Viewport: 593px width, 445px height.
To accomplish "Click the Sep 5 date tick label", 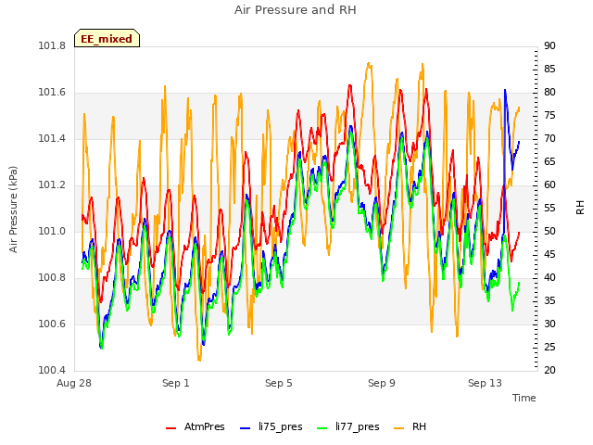I will (x=279, y=383).
